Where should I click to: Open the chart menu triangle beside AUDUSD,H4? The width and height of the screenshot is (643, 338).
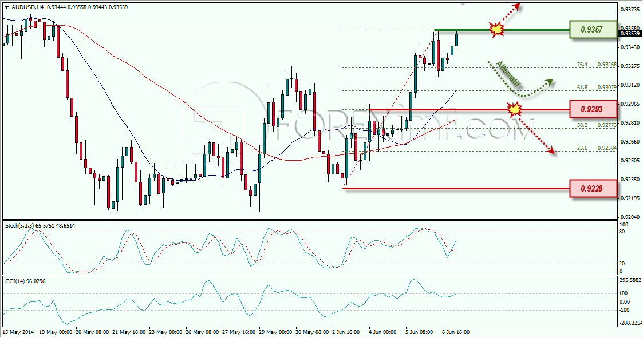click(x=6, y=7)
